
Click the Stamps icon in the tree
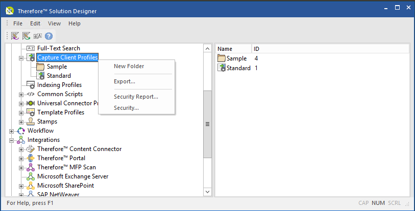(31, 122)
